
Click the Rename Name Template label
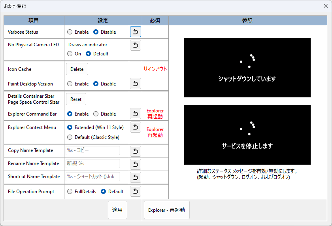pos(34,163)
